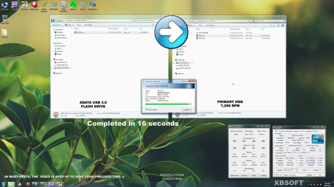Viewport: 334px width, 187px height.
Task: Click Reset button in RealTemp
Action: pos(254,175)
